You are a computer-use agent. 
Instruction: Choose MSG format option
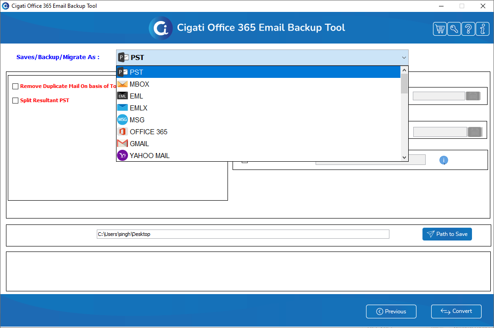258,120
